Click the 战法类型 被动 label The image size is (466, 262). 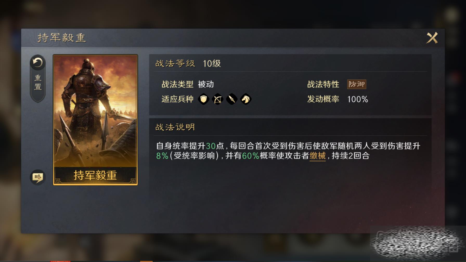click(x=187, y=84)
